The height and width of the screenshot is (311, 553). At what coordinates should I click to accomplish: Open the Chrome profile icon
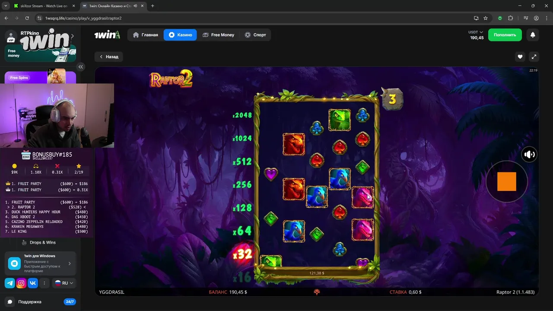tap(536, 18)
